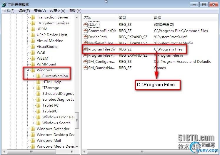Select the Windows Mail tree item
220x155 pixels.
tap(49, 140)
